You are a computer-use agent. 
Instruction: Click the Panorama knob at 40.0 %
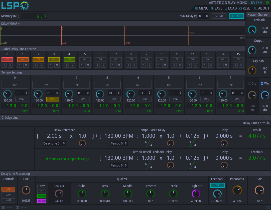click(237, 190)
